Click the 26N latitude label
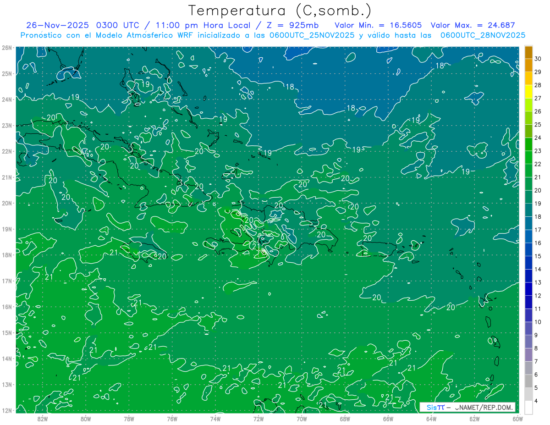The width and height of the screenshot is (550, 425). point(7,48)
